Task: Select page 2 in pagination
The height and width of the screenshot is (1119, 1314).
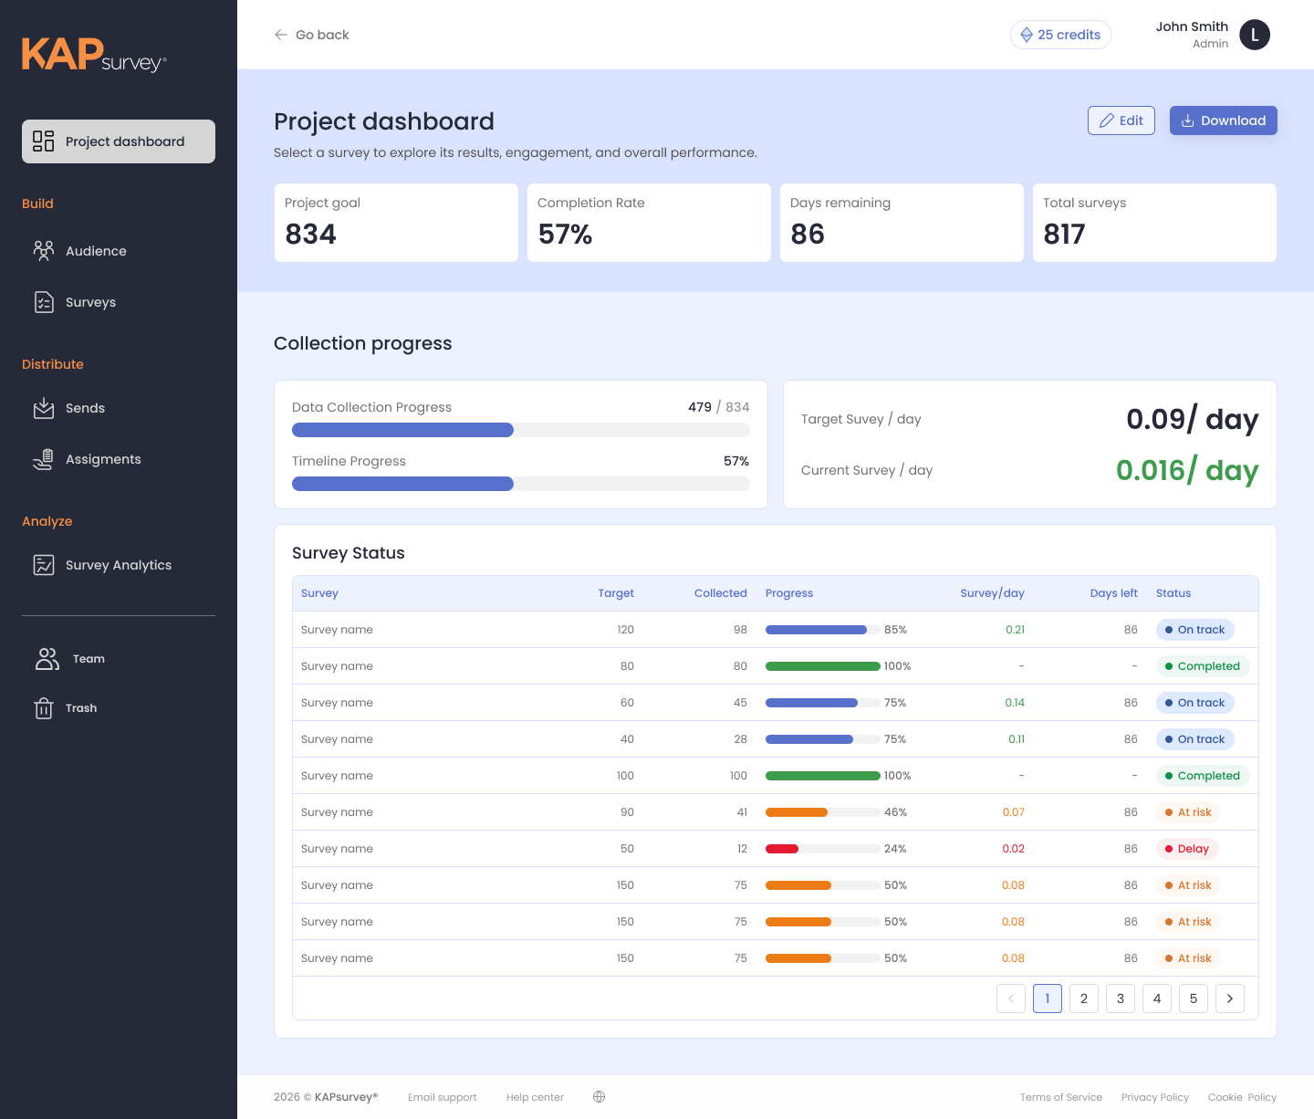Action: [x=1084, y=999]
